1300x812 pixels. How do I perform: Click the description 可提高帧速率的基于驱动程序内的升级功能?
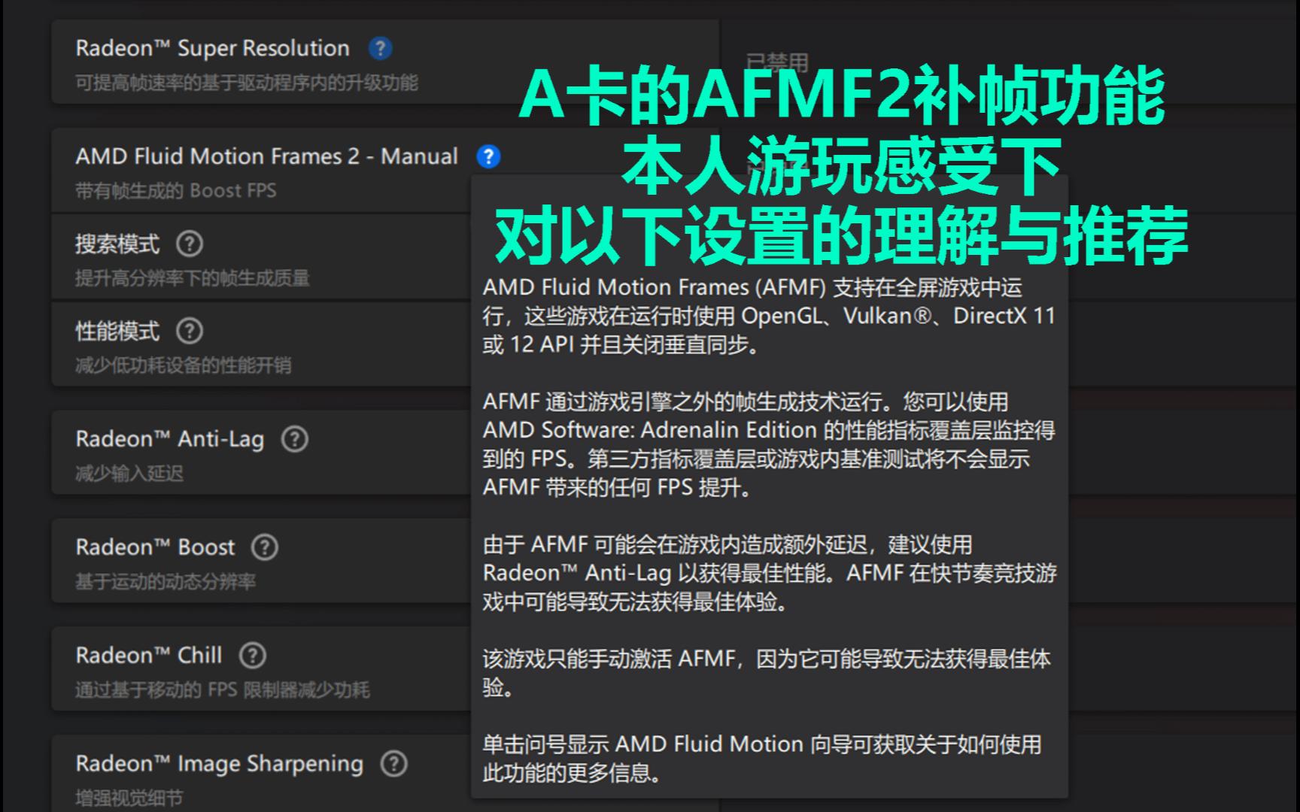click(246, 83)
